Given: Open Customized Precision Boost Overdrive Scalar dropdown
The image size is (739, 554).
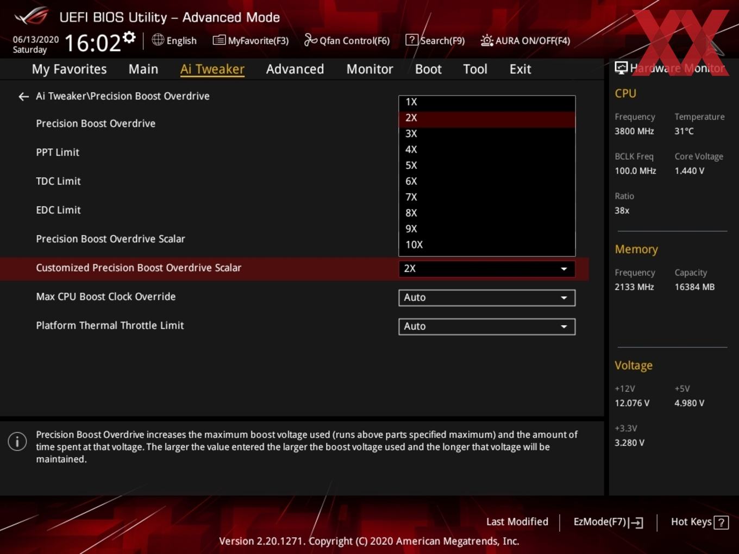Looking at the screenshot, I should (487, 269).
